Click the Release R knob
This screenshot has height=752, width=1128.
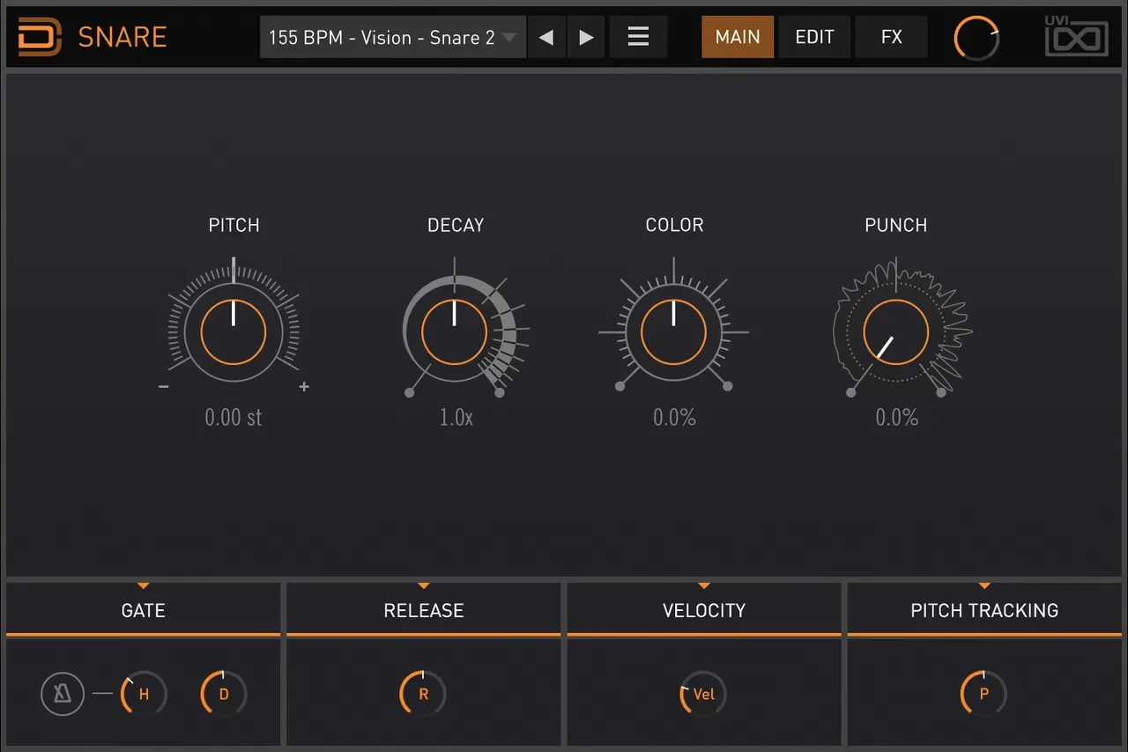tap(423, 694)
